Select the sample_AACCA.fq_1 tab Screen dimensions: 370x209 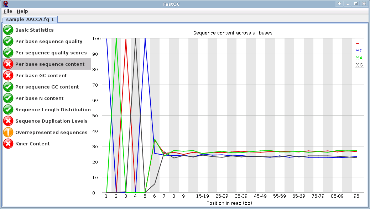[30, 19]
